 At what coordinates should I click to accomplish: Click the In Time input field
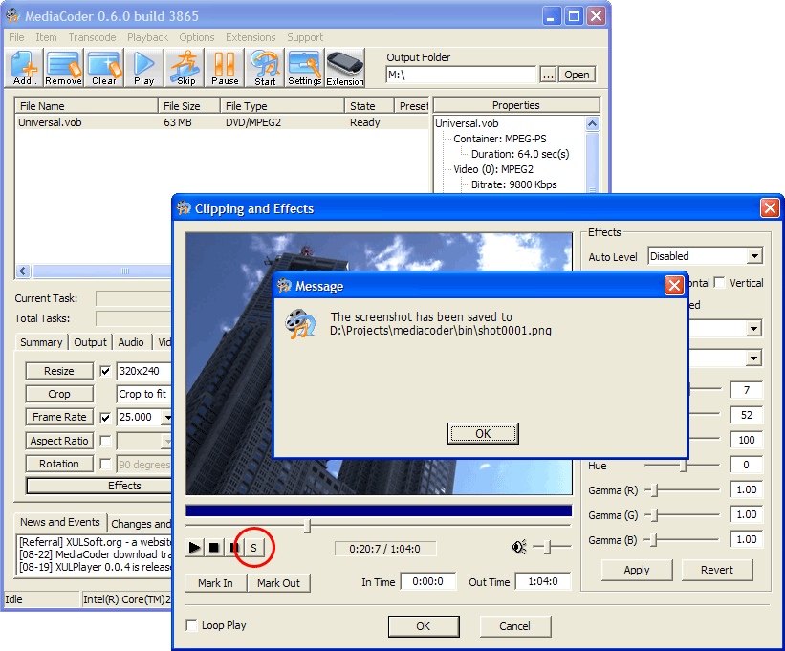point(428,581)
